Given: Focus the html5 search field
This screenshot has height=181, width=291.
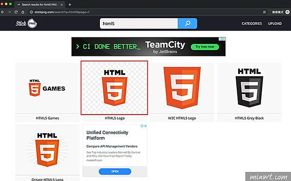Looking at the screenshot, I should (x=139, y=23).
